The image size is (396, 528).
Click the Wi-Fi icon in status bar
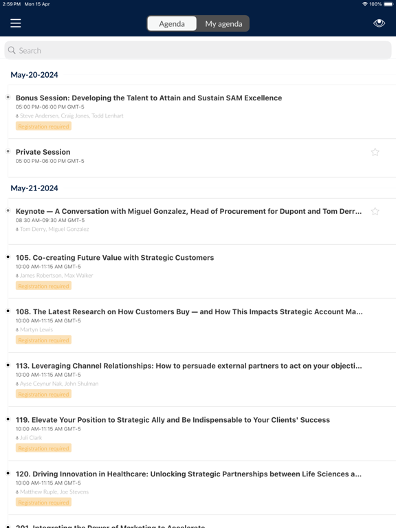click(x=365, y=4)
